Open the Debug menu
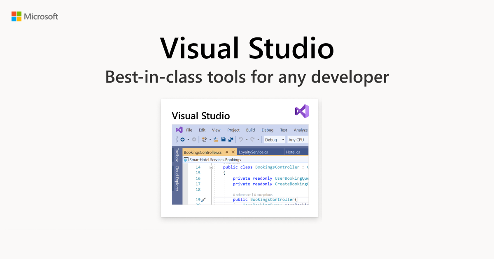Screen dimensions: 494x259 click(268, 130)
